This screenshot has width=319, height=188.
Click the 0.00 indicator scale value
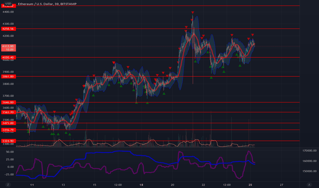click(11, 167)
